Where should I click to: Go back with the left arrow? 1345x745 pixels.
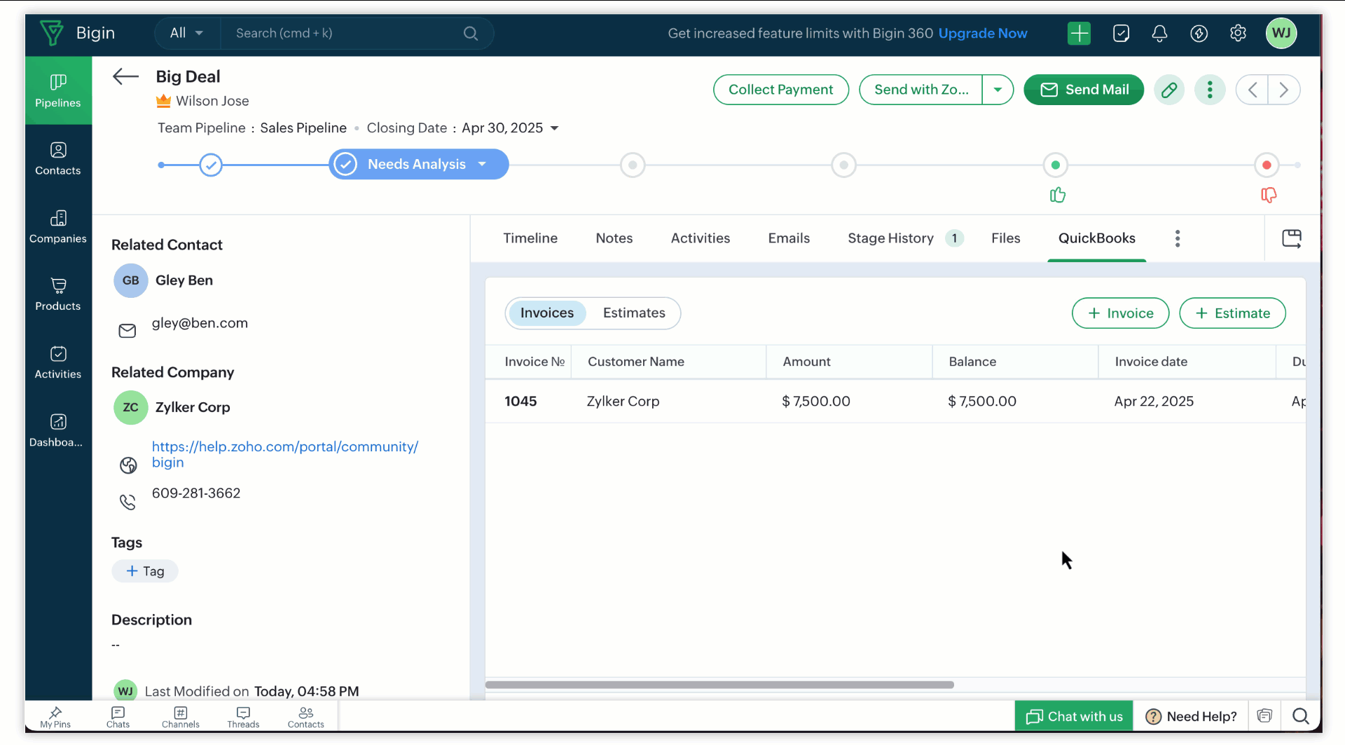coord(126,76)
